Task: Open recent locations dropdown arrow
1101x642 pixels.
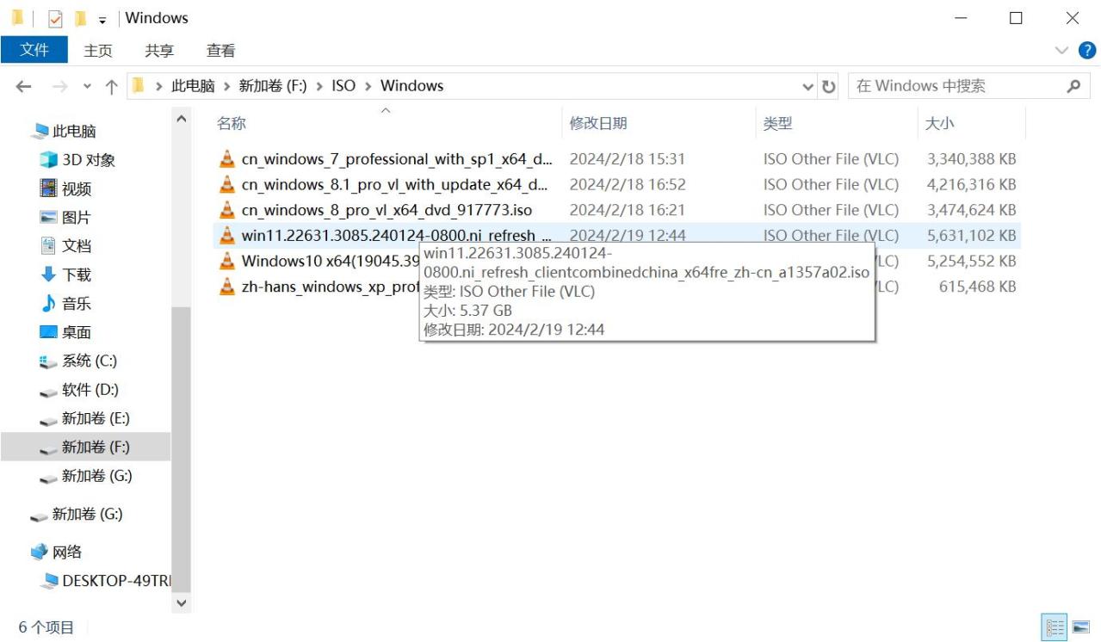Action: pos(87,86)
